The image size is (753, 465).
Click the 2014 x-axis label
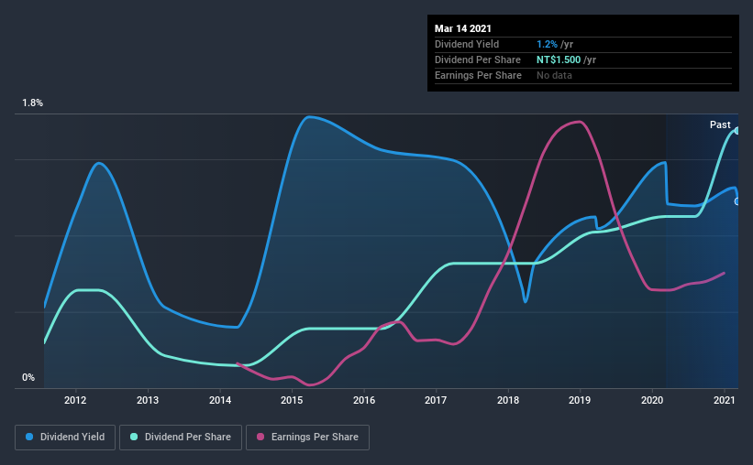click(x=220, y=400)
